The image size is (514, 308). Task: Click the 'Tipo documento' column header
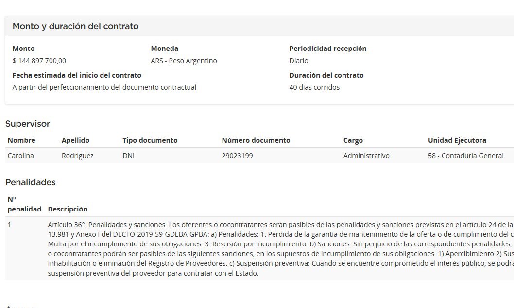pos(150,140)
